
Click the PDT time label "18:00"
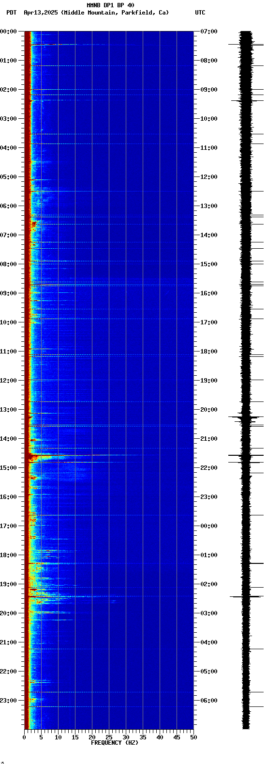tap(9, 555)
